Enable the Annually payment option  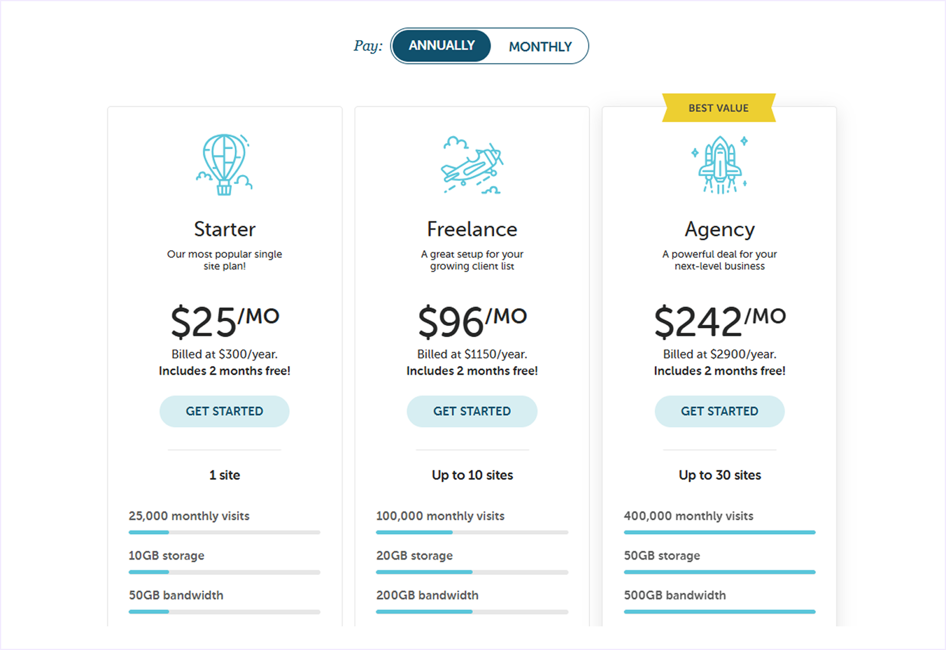[442, 45]
